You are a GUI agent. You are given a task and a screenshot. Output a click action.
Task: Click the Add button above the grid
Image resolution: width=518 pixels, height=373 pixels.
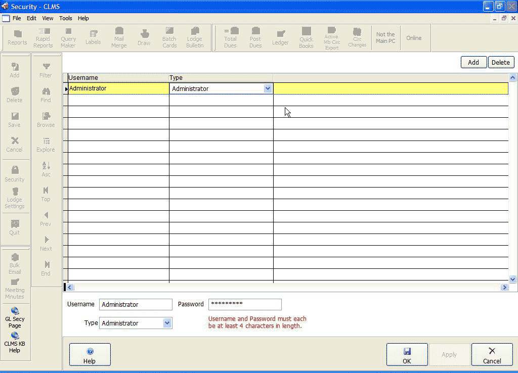473,62
